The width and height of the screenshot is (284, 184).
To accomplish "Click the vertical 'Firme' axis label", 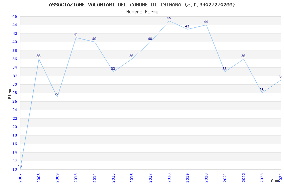I will coord(10,93).
